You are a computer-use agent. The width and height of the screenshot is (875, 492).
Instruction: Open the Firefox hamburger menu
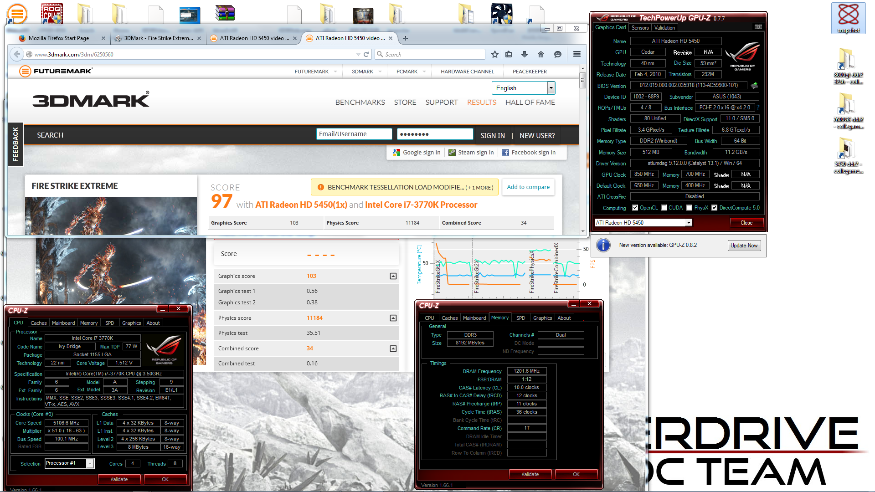click(576, 54)
